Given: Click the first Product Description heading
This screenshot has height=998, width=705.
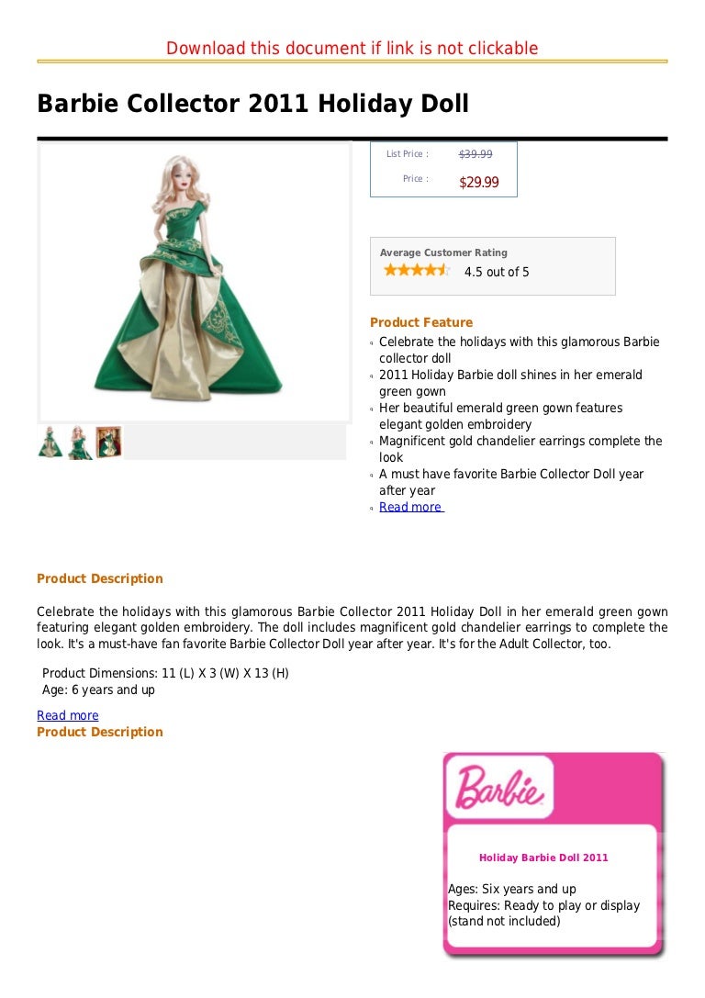Looking at the screenshot, I should 100,578.
